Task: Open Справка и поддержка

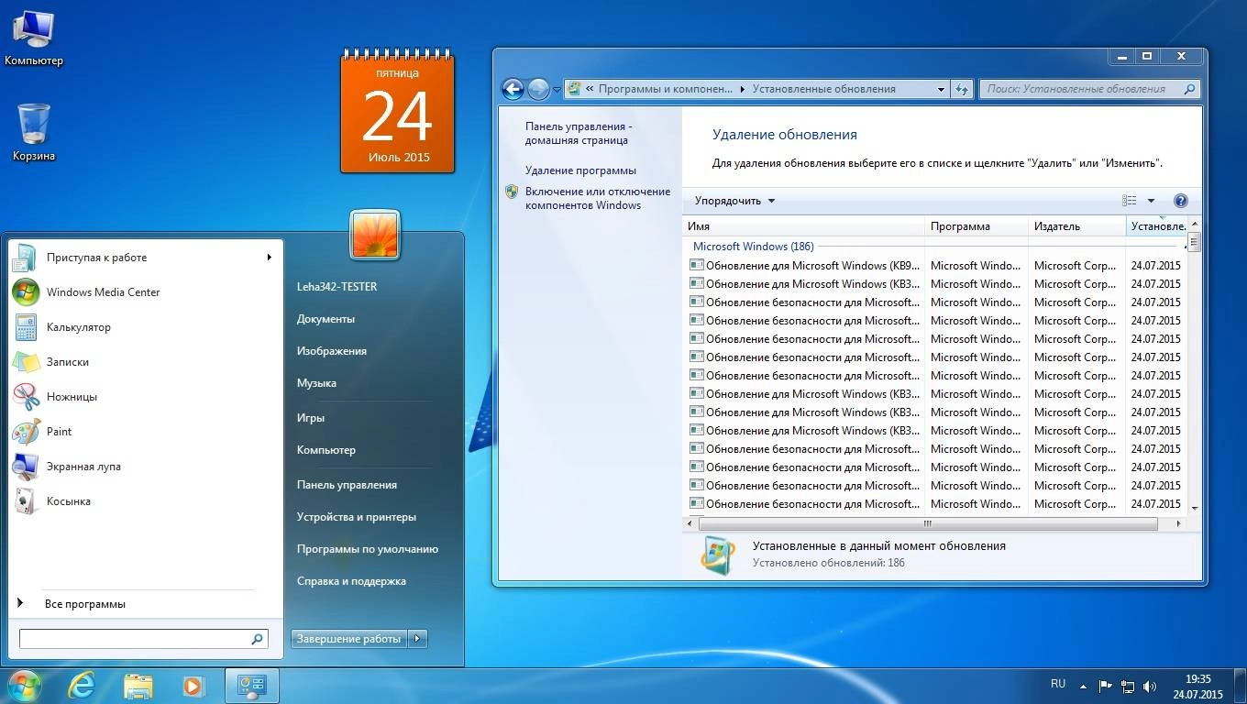Action: 351,581
